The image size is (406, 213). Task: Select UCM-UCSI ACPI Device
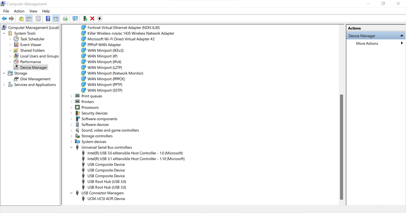click(106, 198)
